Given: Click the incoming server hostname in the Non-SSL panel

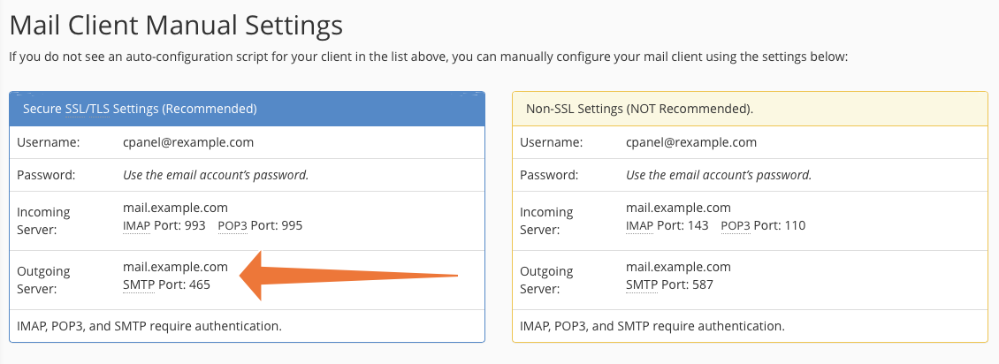Looking at the screenshot, I should point(678,209).
